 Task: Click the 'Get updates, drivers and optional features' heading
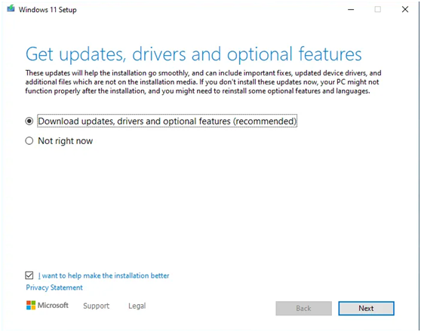coord(194,54)
